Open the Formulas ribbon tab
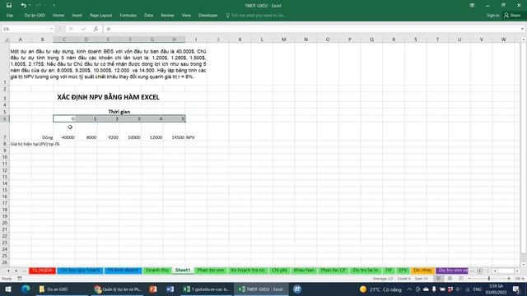This screenshot has height=296, width=527. (128, 16)
